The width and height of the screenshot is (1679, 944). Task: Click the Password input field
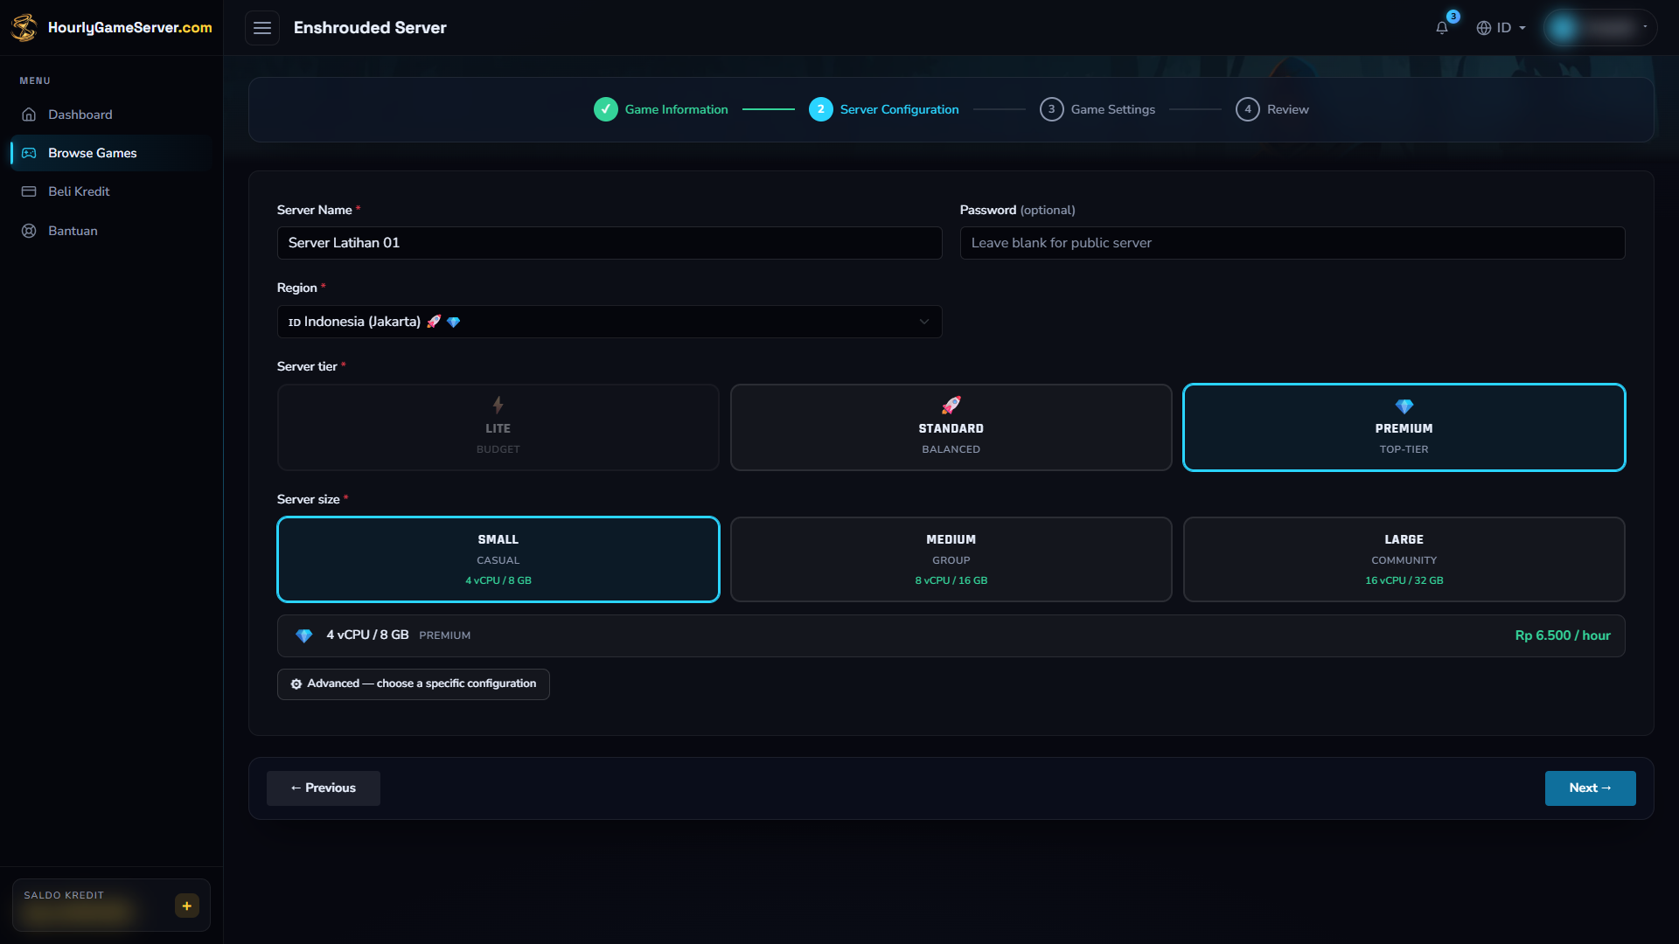point(1292,243)
